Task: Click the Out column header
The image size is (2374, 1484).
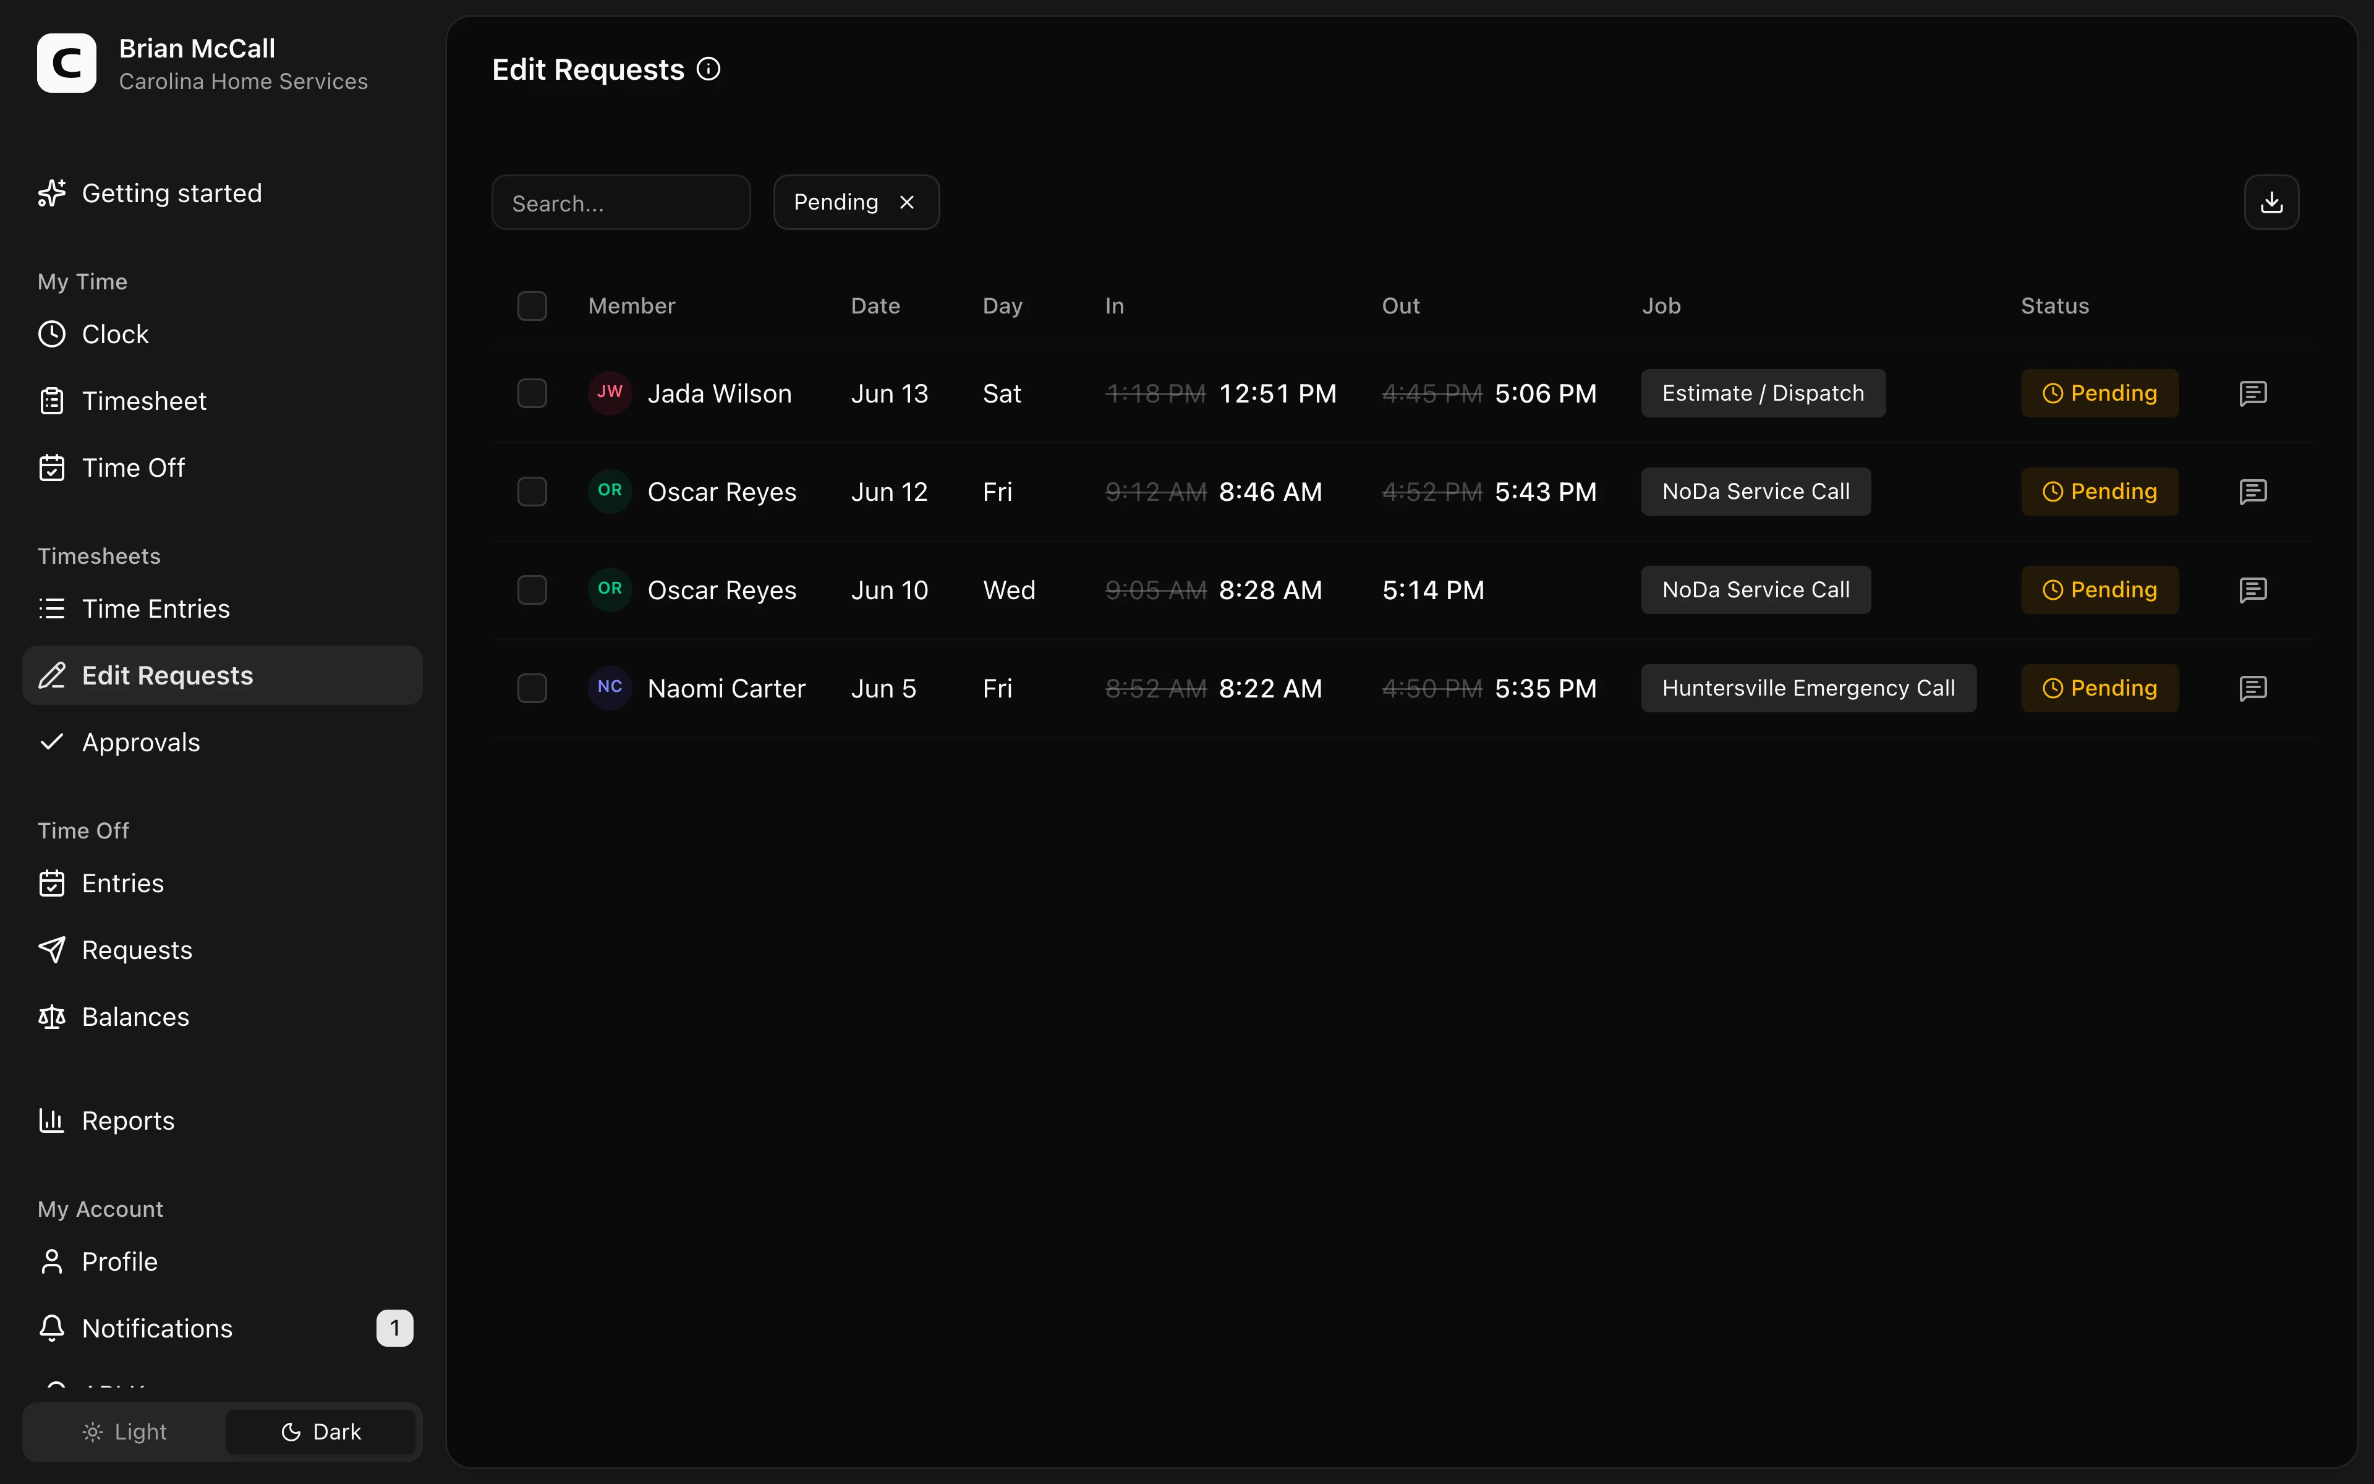Action: tap(1400, 306)
